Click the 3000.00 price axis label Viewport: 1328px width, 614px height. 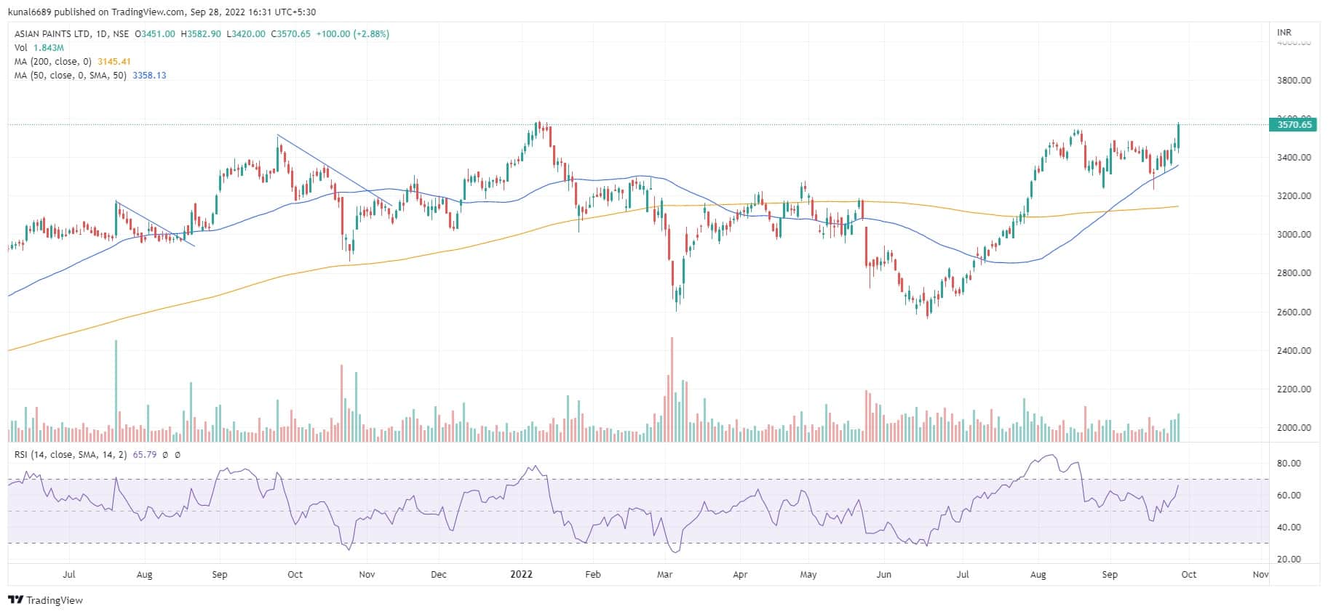1294,235
